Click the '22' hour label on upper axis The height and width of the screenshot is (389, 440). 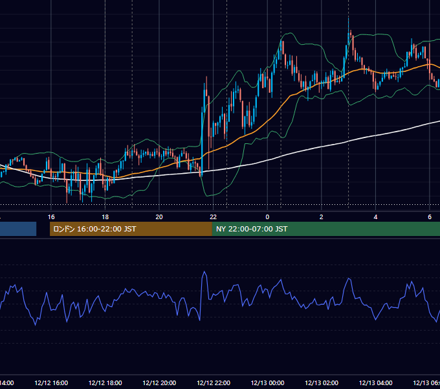pos(214,217)
